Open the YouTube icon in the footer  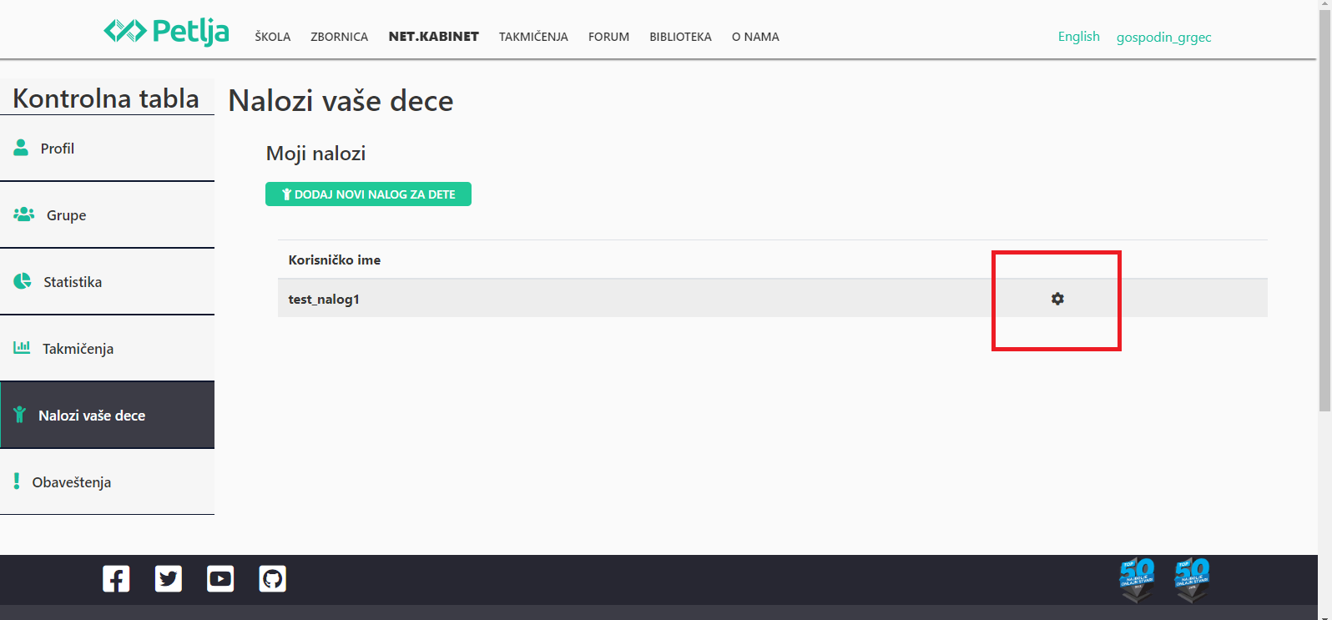pyautogui.click(x=220, y=578)
